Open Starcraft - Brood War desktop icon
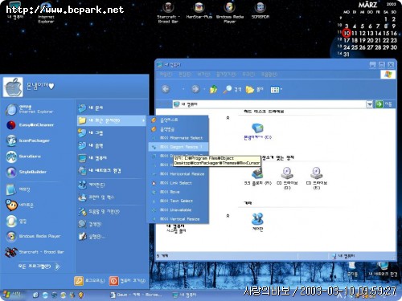This screenshot has width=402, height=301. coord(168,13)
